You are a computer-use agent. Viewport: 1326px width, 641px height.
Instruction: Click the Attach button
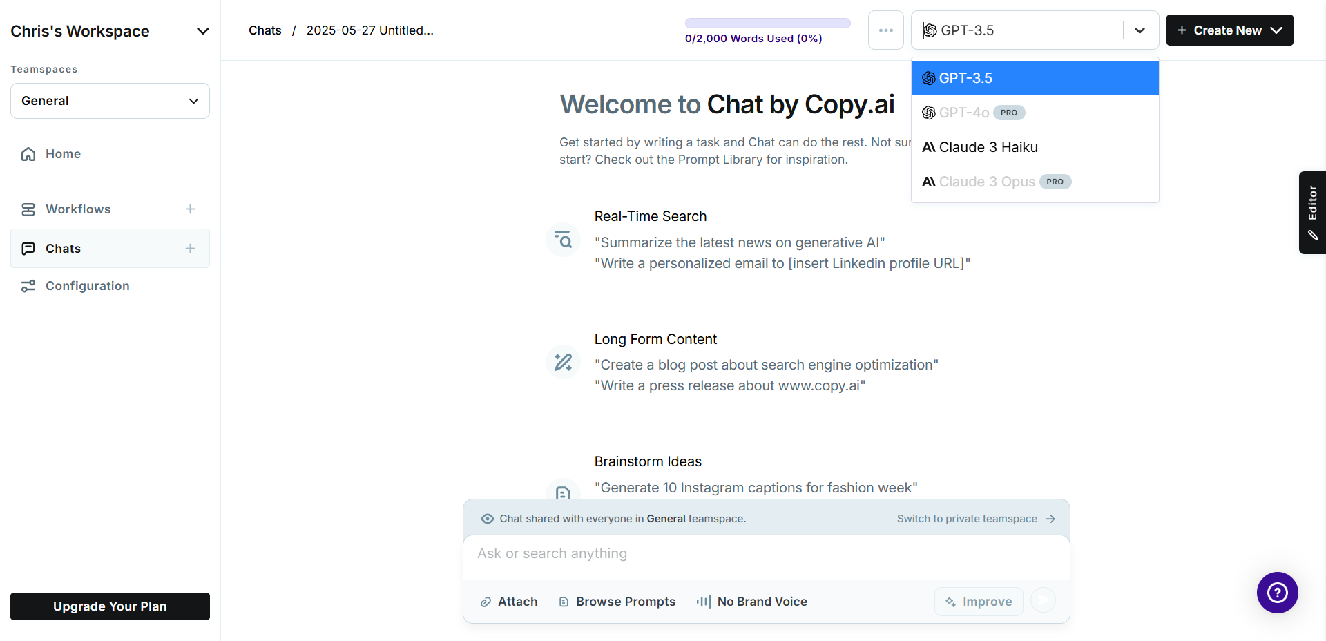tap(509, 602)
